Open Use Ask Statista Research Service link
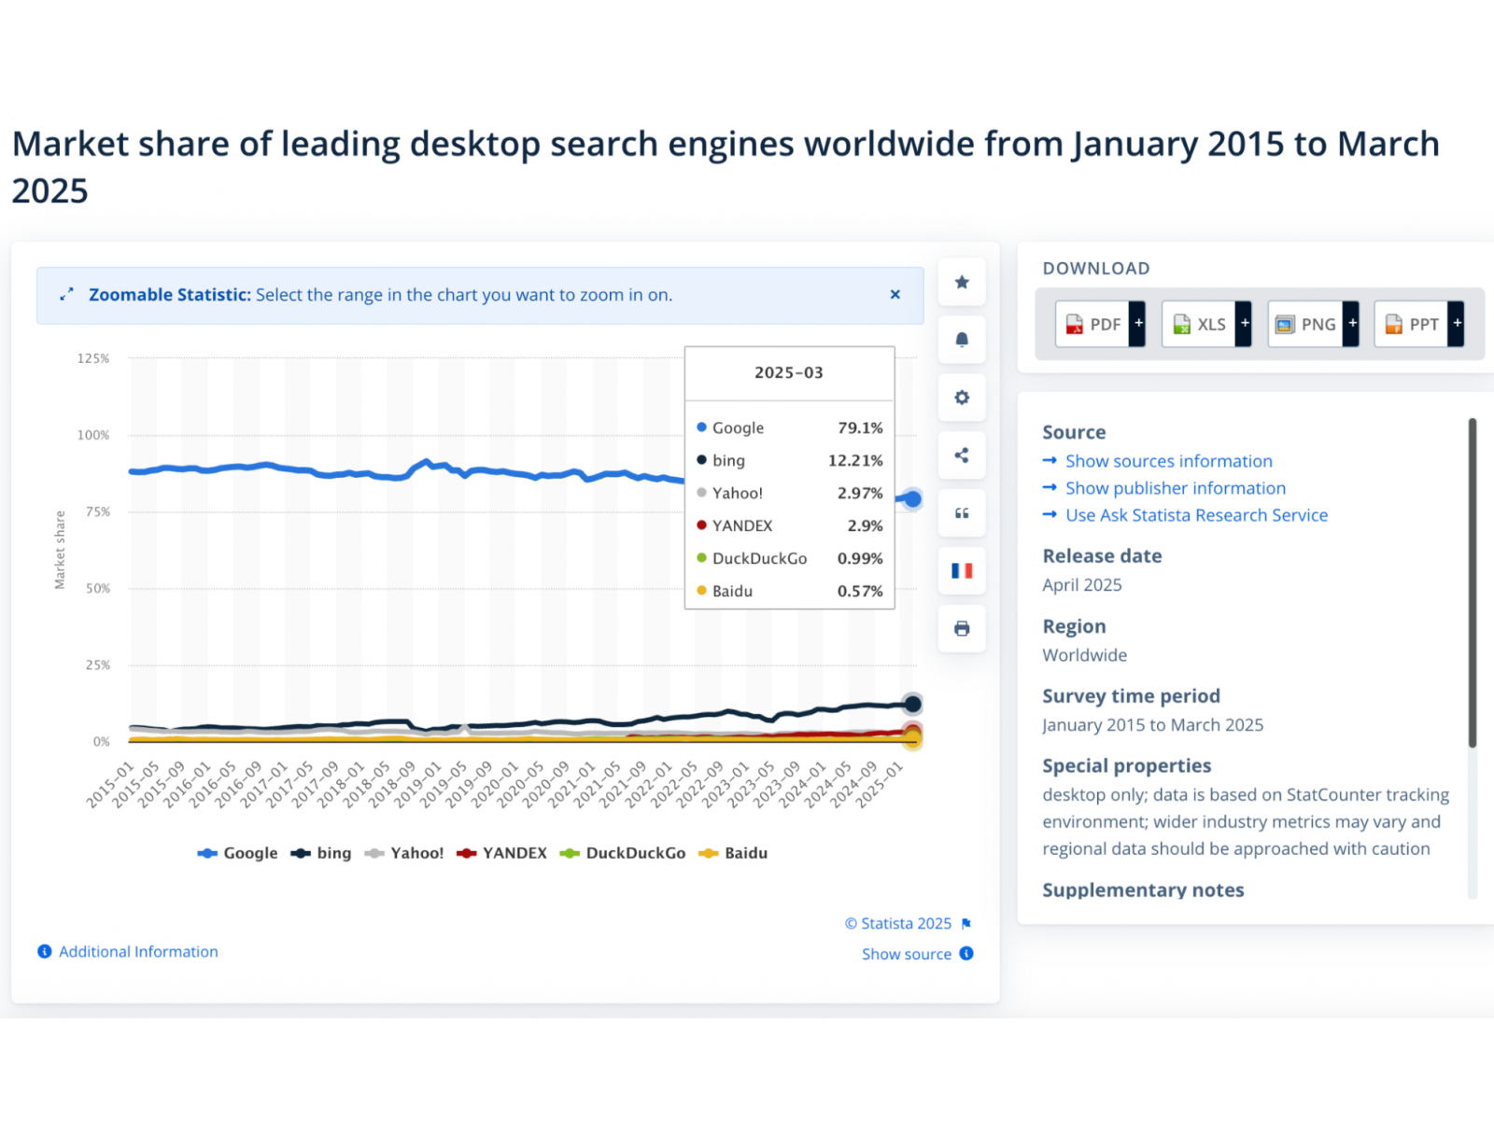 click(1196, 515)
